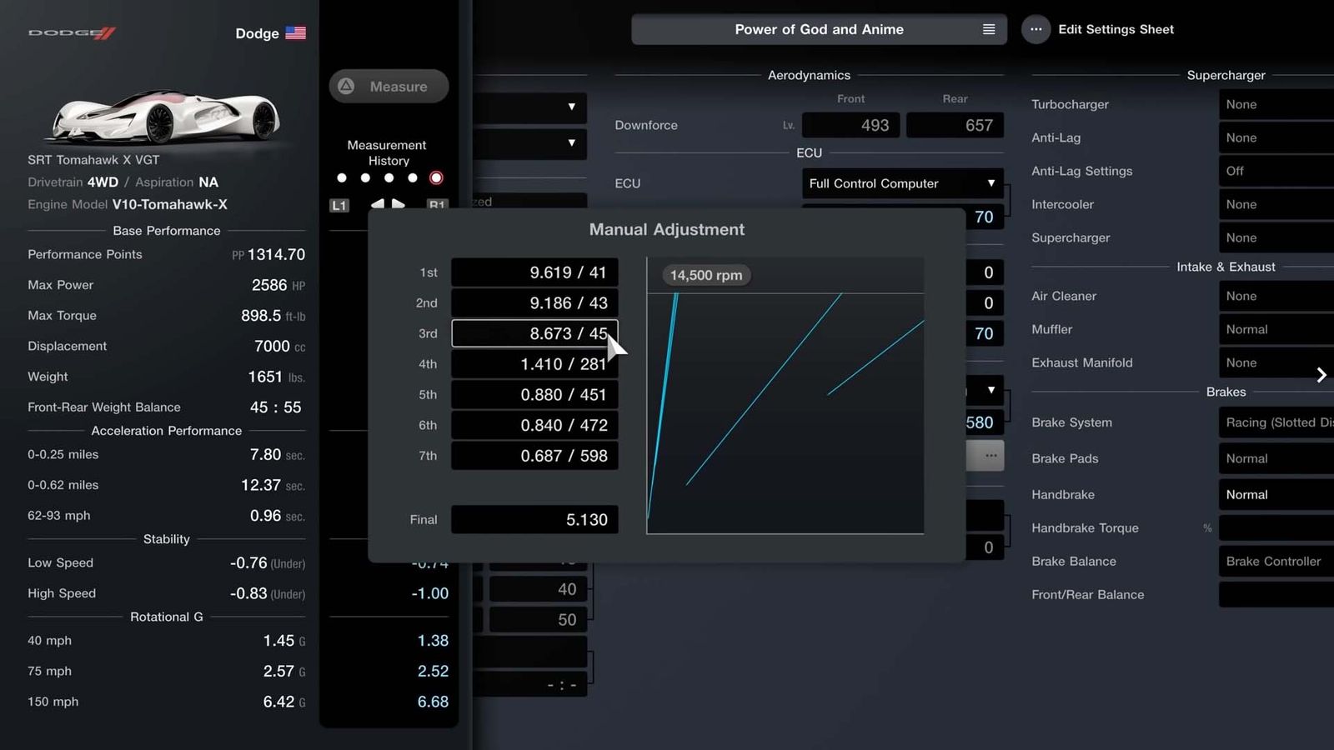Go to previous measurement with left arrow
1334x750 pixels.
[x=378, y=203]
